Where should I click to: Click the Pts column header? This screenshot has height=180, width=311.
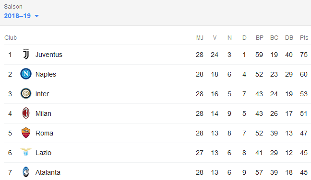click(x=304, y=38)
